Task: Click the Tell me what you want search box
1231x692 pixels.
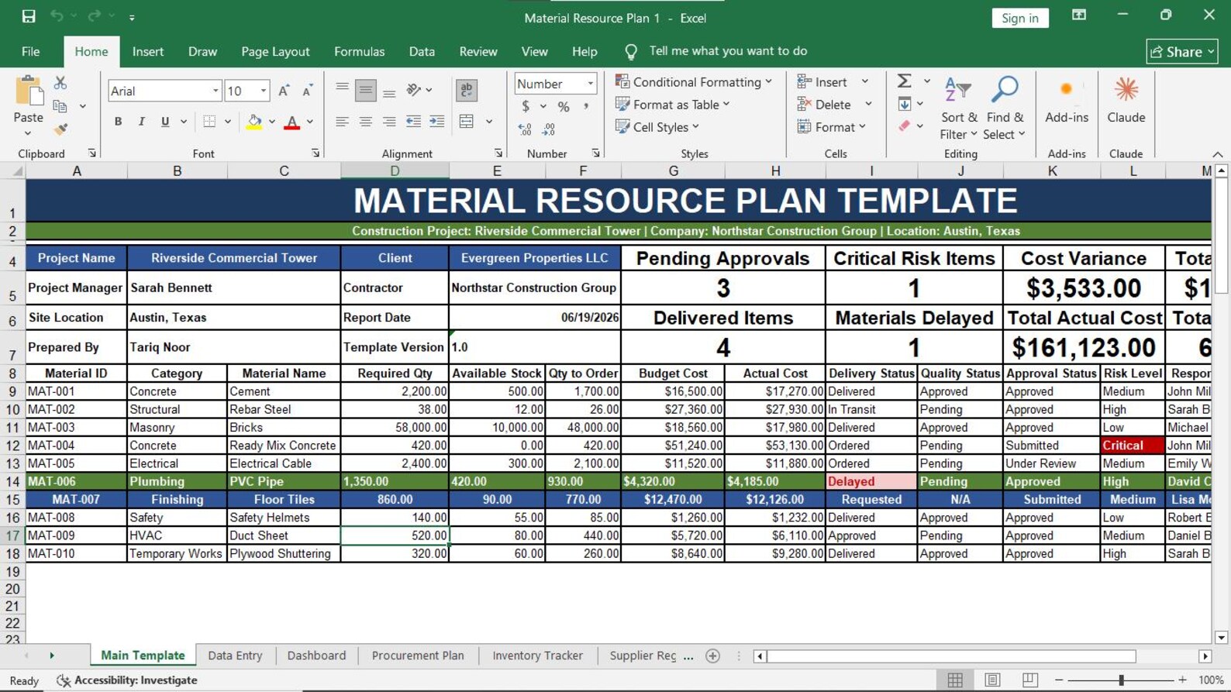Action: pyautogui.click(x=728, y=51)
